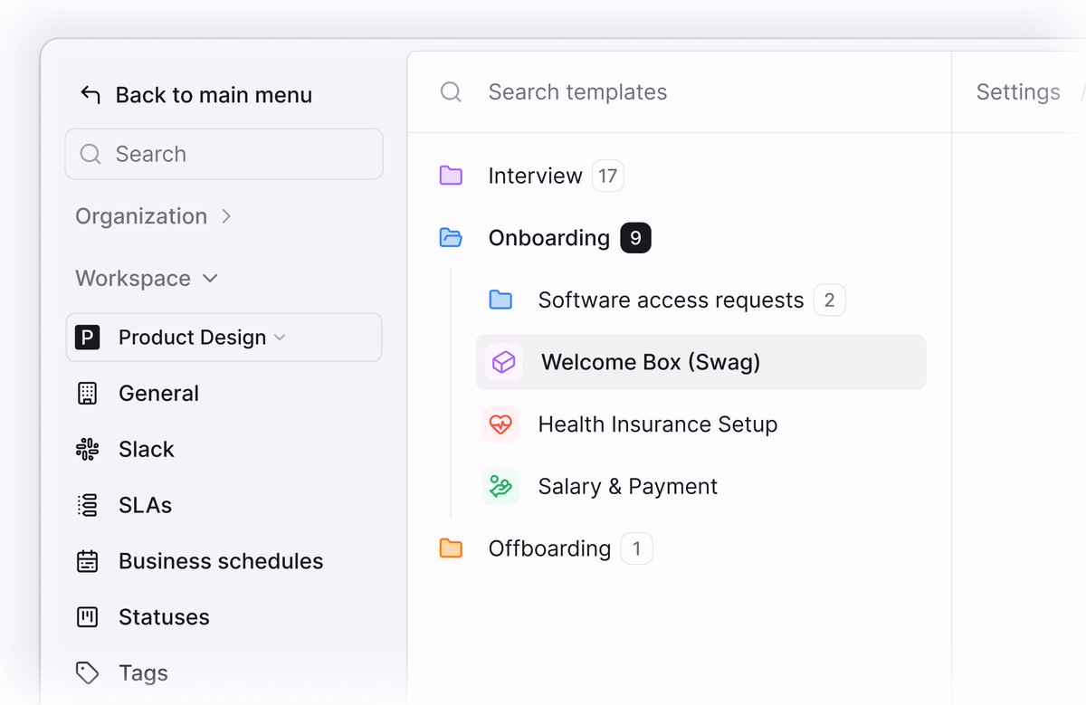Click the SLAs list icon
1086x705 pixels.
point(87,505)
